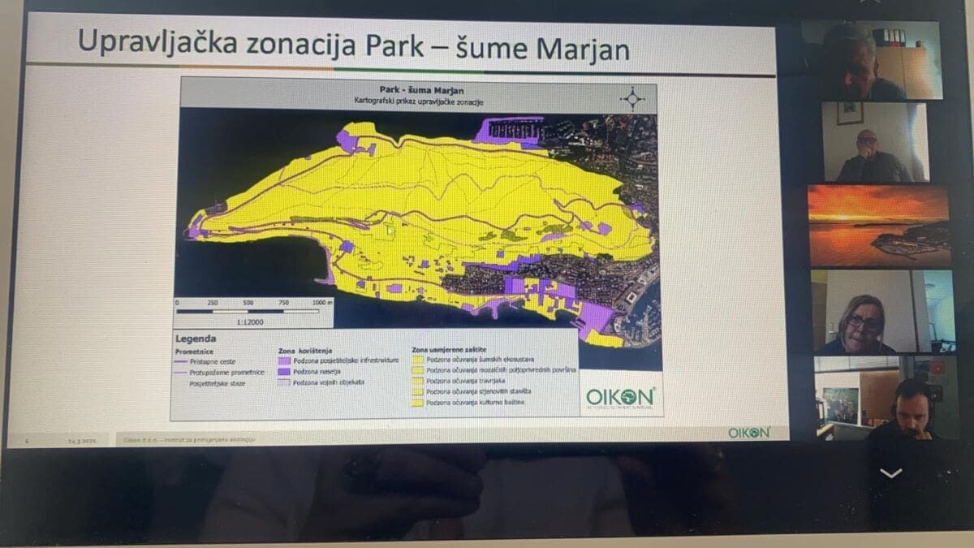Click the map scale bar
This screenshot has height=548, width=974.
click(248, 310)
